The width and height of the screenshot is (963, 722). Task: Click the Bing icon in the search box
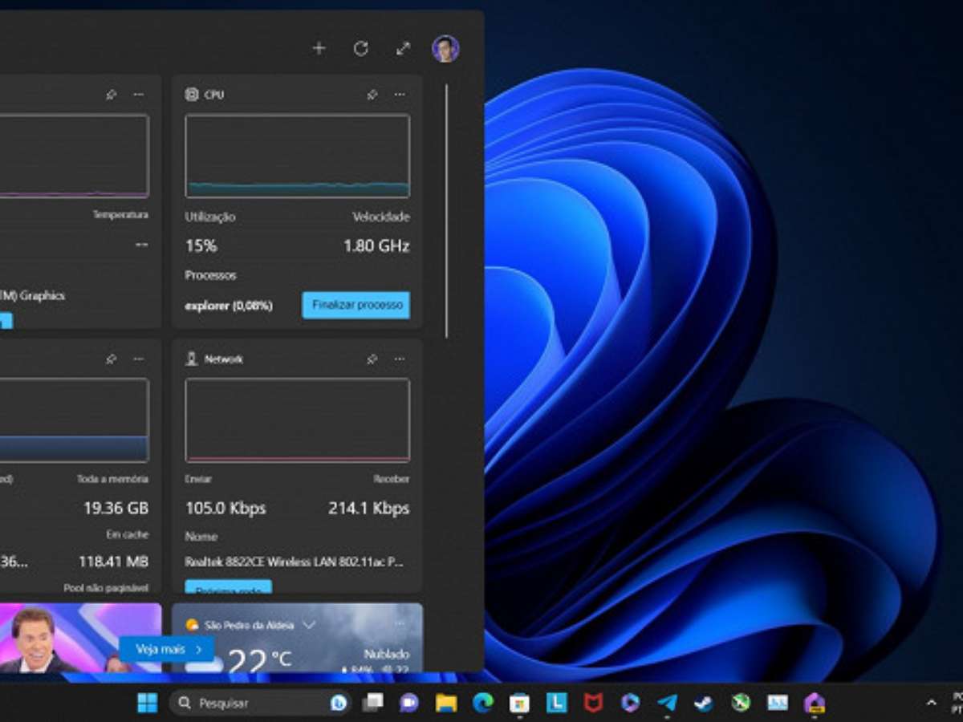pyautogui.click(x=339, y=704)
